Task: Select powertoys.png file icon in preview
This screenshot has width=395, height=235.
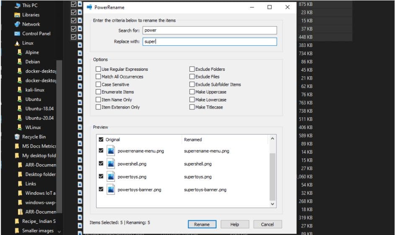Action: tap(111, 177)
